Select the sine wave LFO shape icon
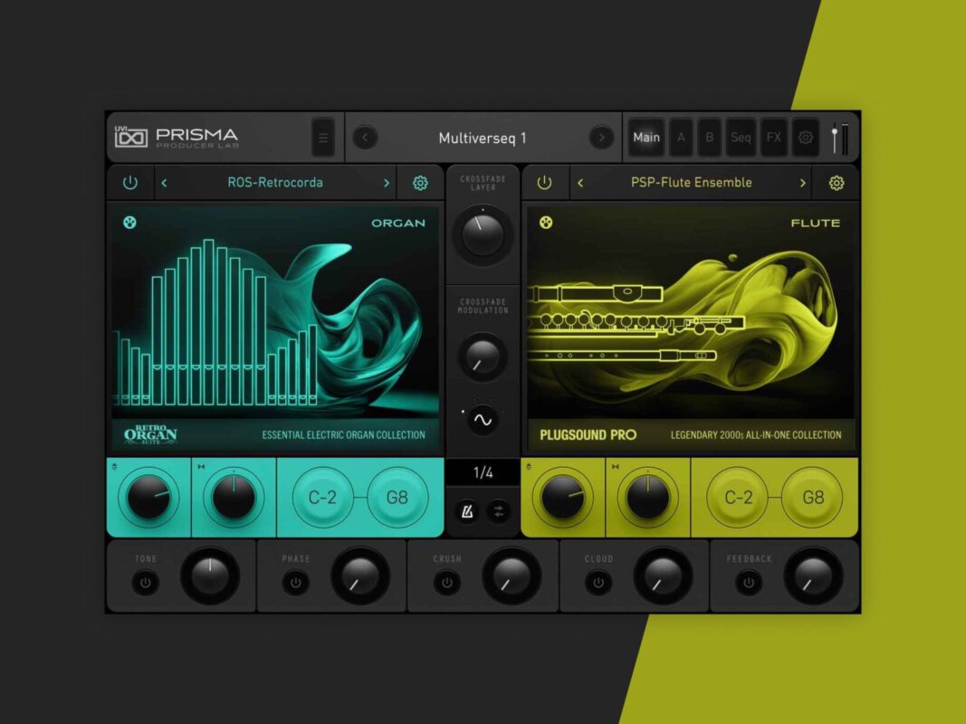966x724 pixels. 483,420
